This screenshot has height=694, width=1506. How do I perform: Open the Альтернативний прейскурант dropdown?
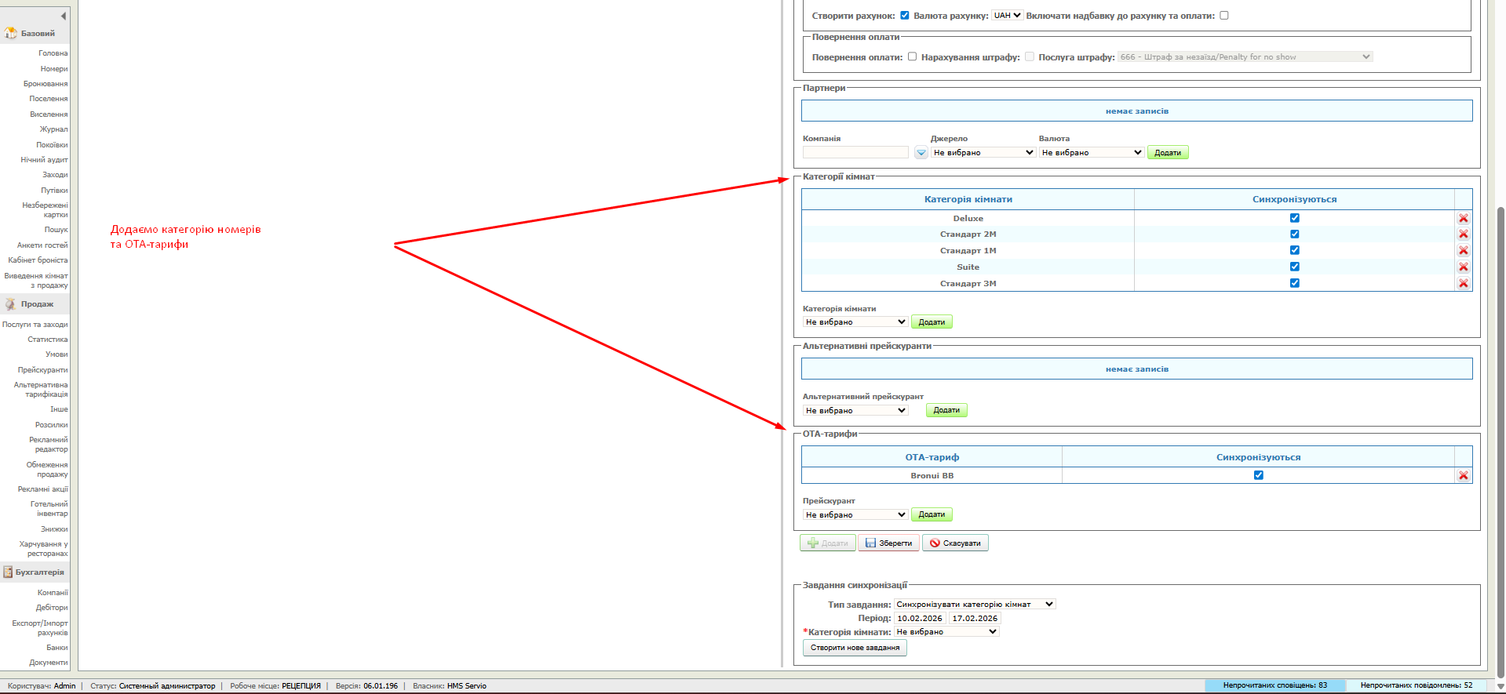tap(855, 411)
